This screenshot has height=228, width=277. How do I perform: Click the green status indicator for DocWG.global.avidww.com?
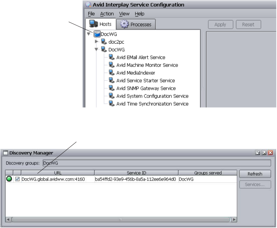[x=9, y=179]
